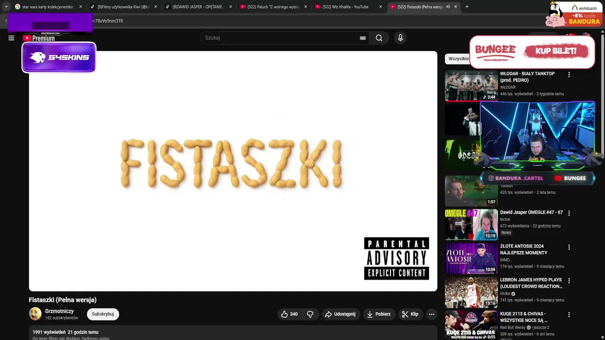Click channel name DIMO under Złote Antosie
This screenshot has width=605, height=340.
[505, 260]
